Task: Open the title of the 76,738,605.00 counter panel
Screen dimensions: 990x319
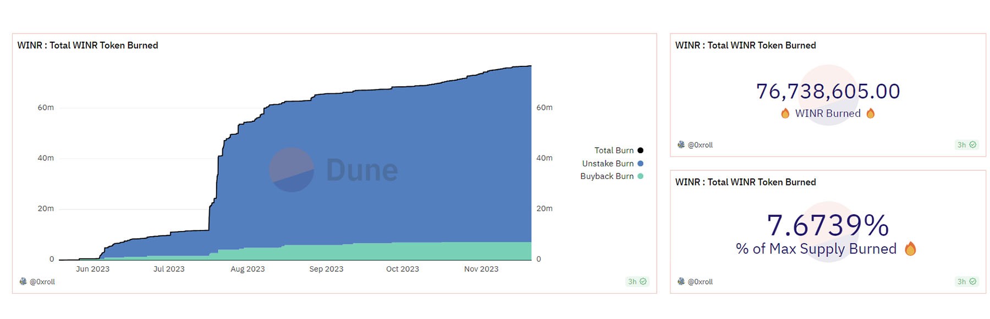Action: point(745,46)
